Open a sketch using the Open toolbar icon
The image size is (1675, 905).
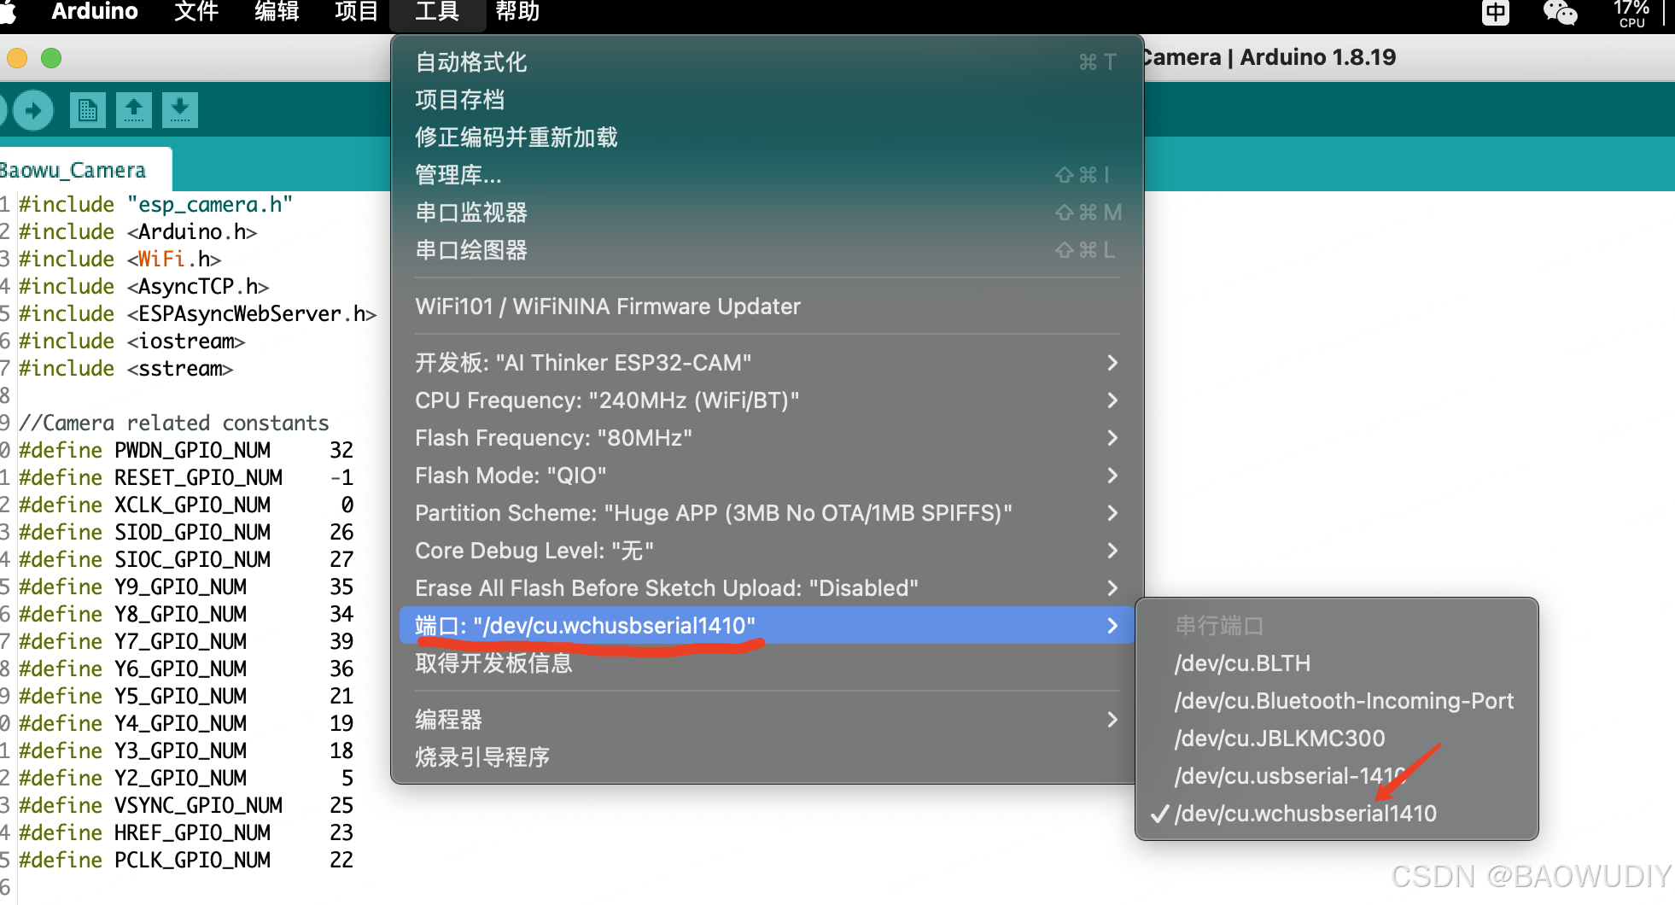pos(134,110)
